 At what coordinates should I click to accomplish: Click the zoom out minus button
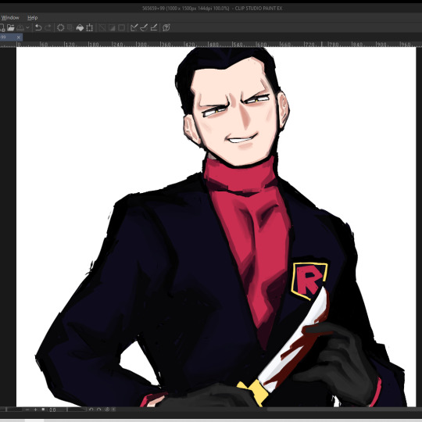27,409
